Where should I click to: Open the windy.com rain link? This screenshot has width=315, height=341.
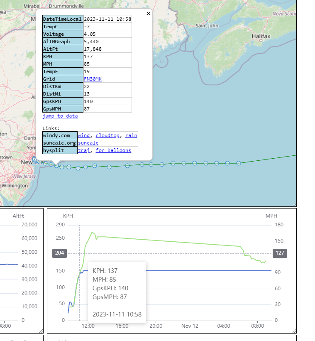[131, 135]
